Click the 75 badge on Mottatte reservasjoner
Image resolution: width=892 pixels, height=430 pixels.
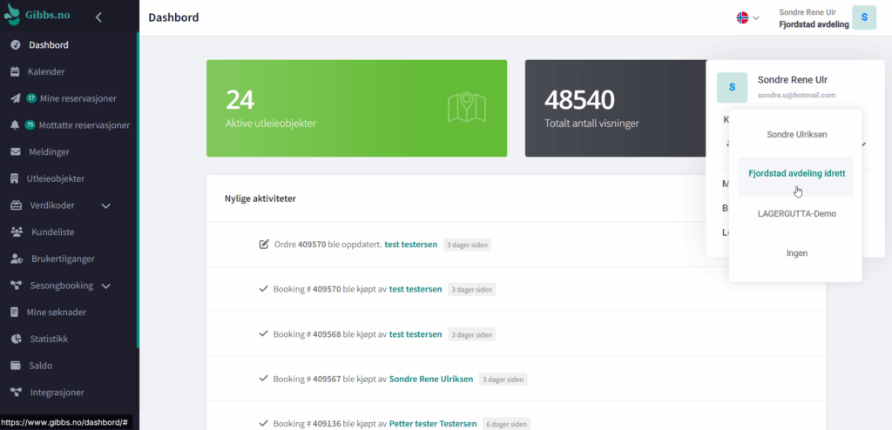30,125
